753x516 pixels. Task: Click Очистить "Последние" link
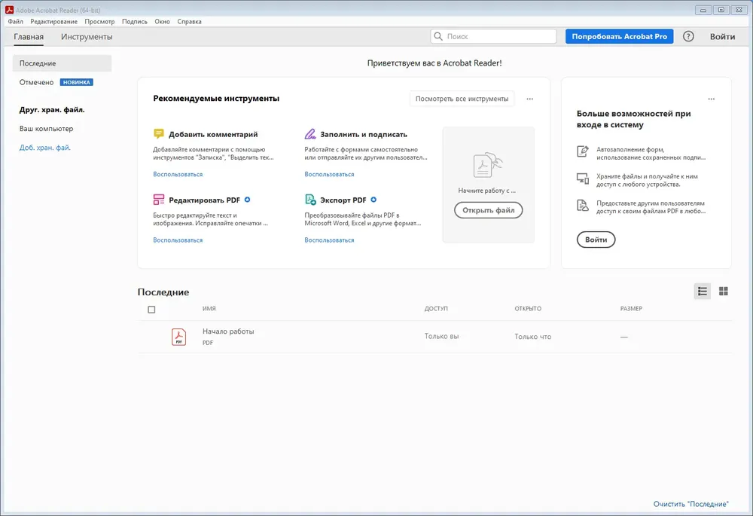coord(691,504)
